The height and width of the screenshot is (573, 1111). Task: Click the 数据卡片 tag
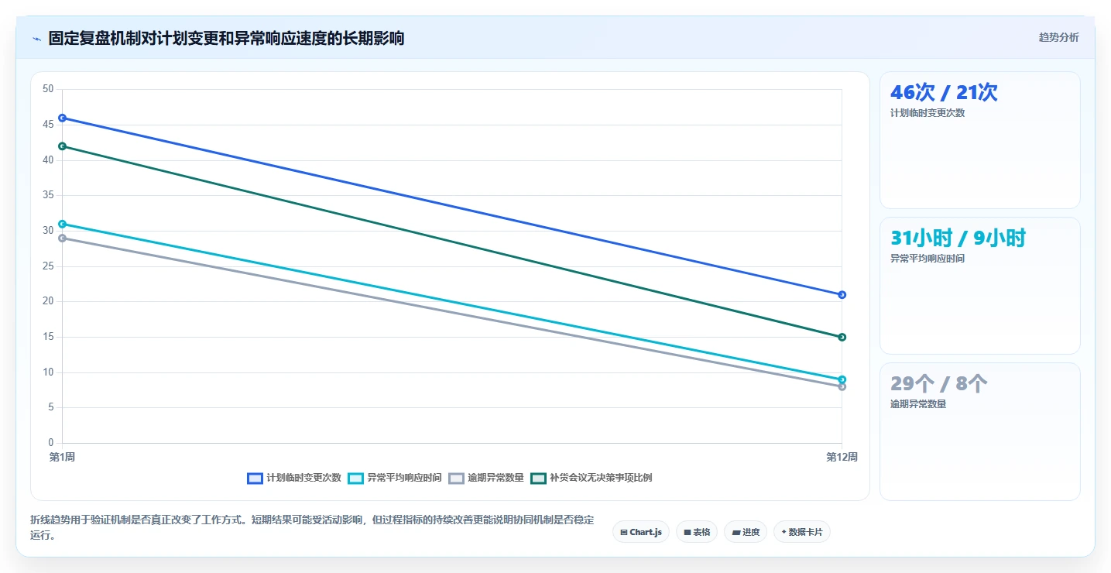click(802, 532)
